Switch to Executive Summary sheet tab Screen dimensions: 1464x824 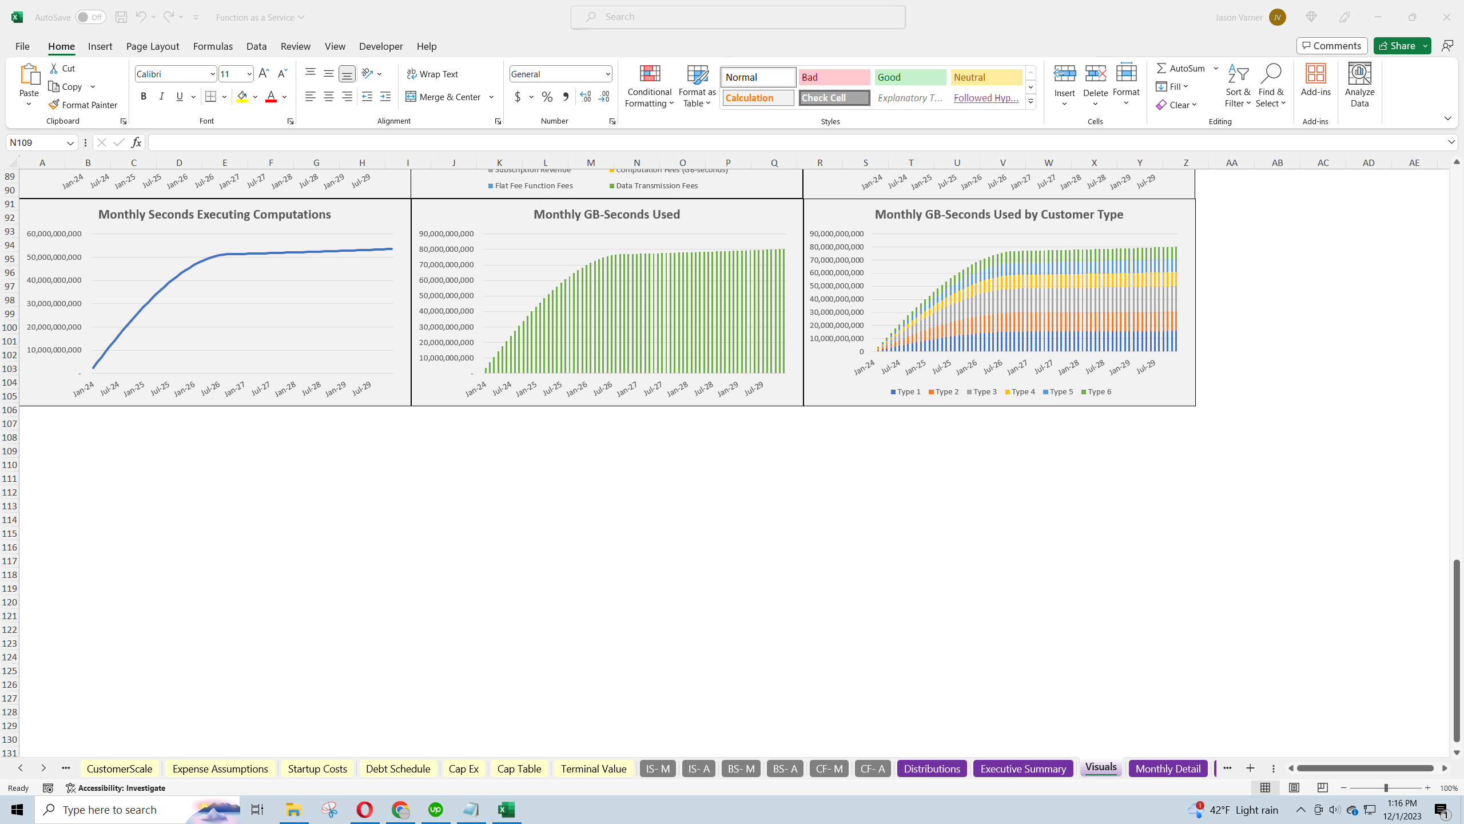click(1023, 768)
